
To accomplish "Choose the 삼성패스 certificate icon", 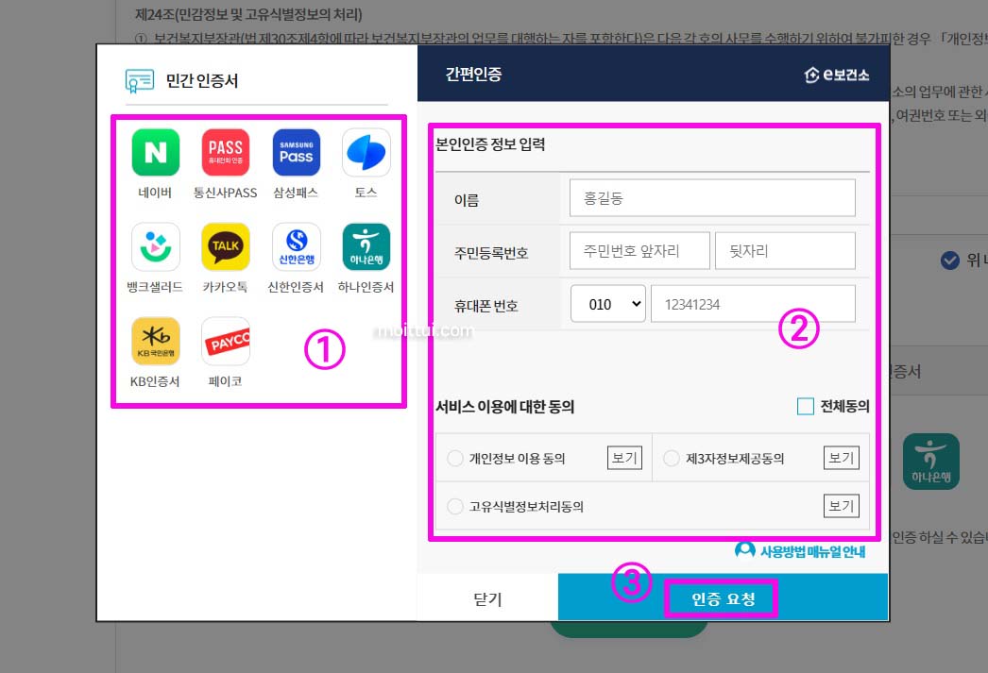I will 296,152.
